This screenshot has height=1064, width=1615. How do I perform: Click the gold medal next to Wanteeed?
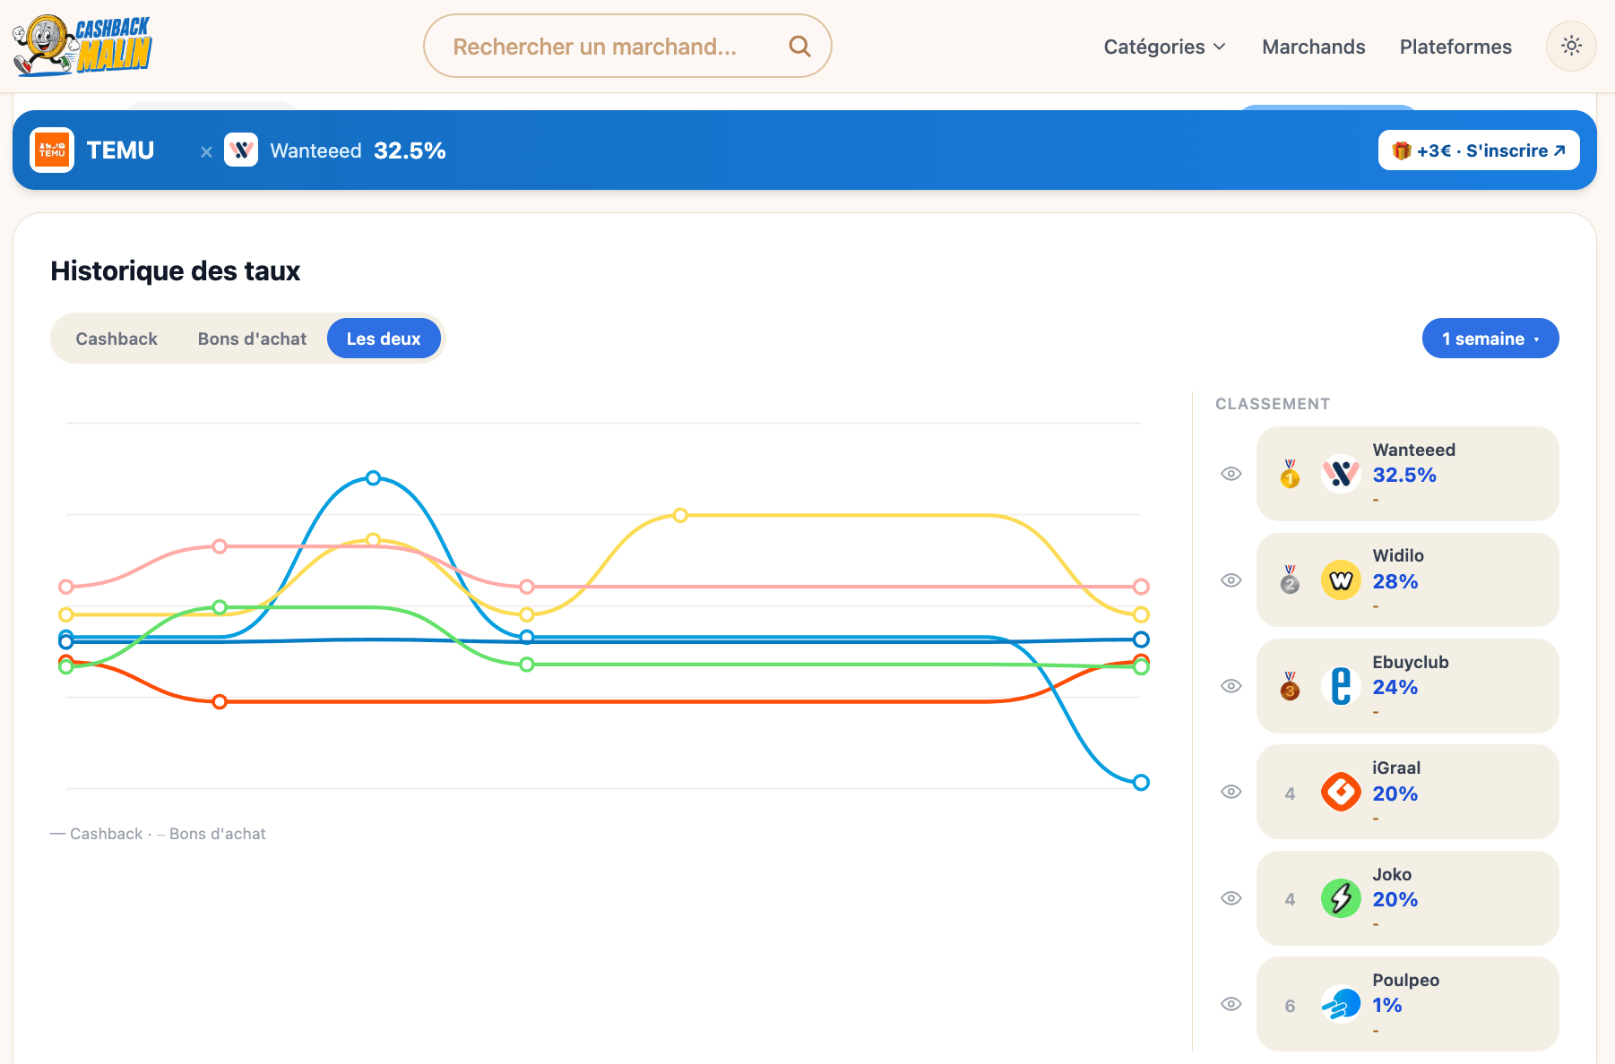click(x=1290, y=474)
